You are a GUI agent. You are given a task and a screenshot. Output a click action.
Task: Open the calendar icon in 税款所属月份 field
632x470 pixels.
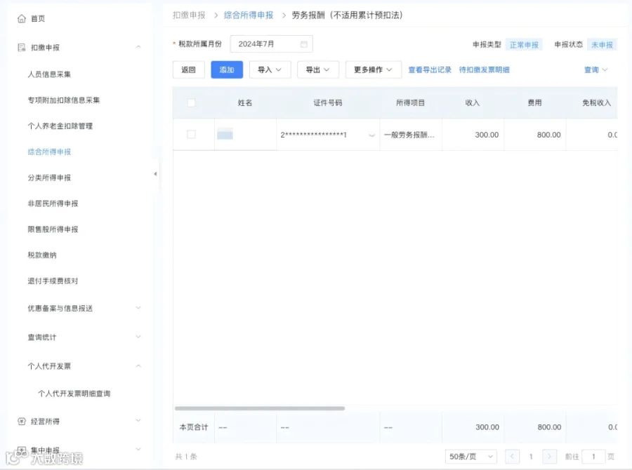coord(304,44)
